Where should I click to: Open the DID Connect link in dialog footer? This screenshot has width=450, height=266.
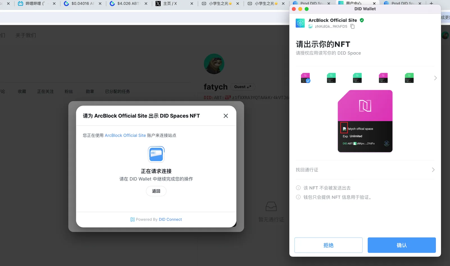(x=170, y=220)
